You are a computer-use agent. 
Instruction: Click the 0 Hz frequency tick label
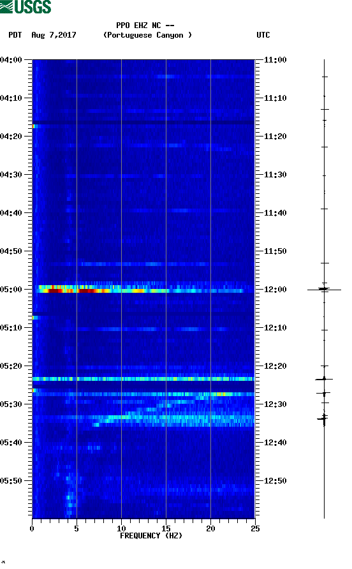pyautogui.click(x=32, y=529)
